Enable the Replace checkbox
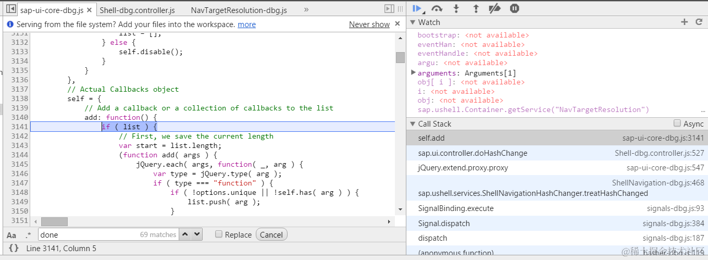Viewport: 708px width, 260px height. (219, 234)
